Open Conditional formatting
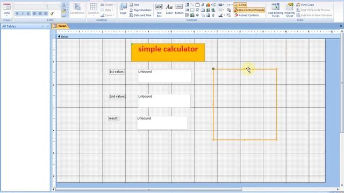 point(77,9)
